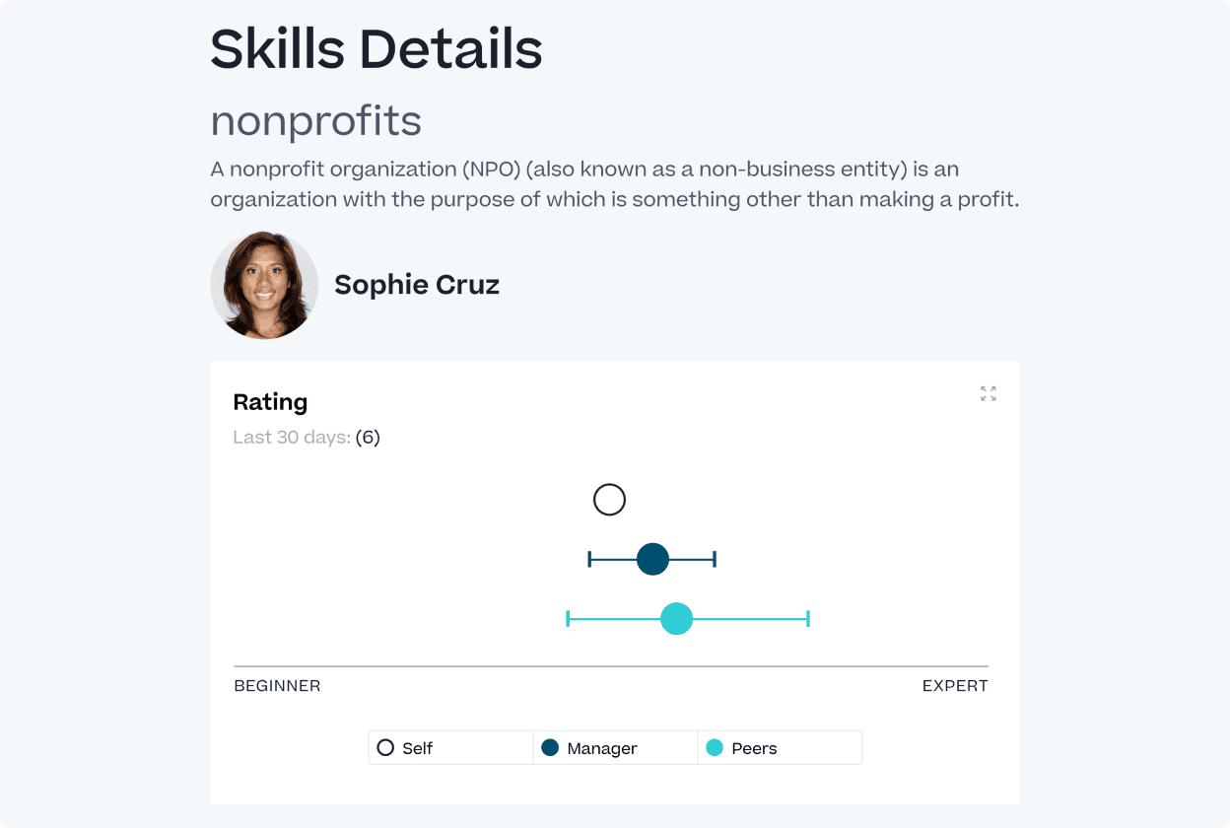The height and width of the screenshot is (828, 1230).
Task: Click Sophie Cruz's profile photo
Action: (x=264, y=285)
